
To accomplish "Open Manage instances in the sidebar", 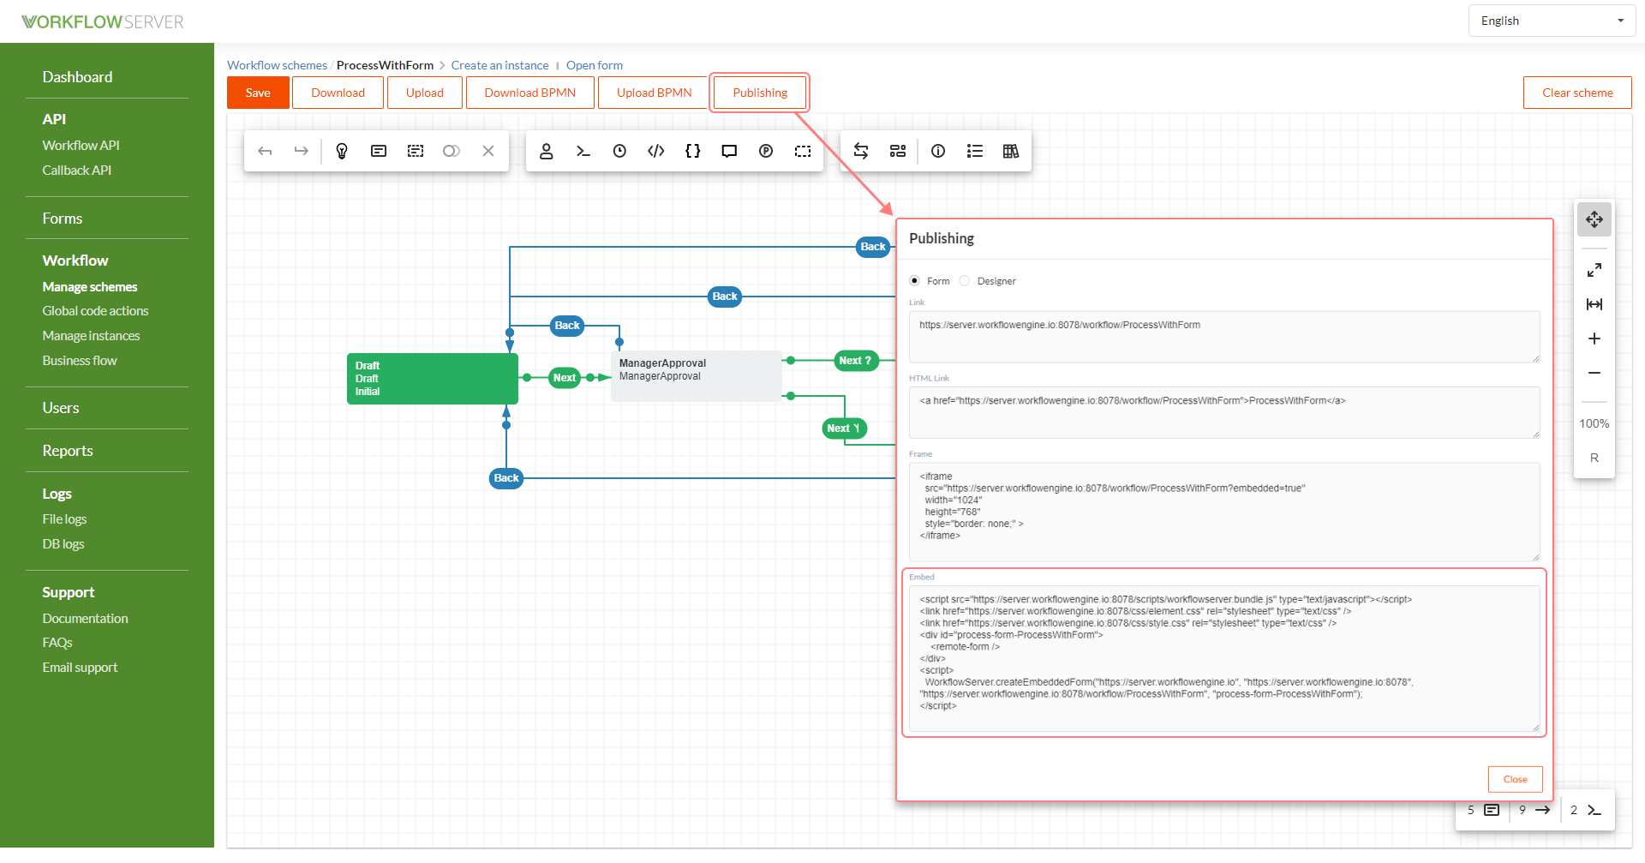I will pyautogui.click(x=92, y=336).
